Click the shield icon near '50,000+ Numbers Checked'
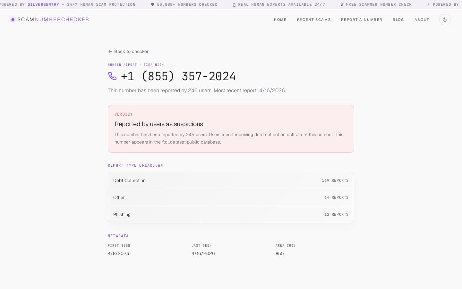This screenshot has height=289, width=462. pyautogui.click(x=152, y=4)
